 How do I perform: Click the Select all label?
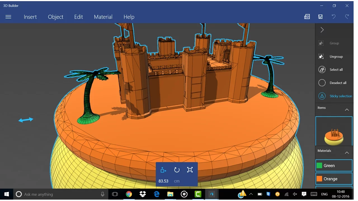(x=336, y=70)
